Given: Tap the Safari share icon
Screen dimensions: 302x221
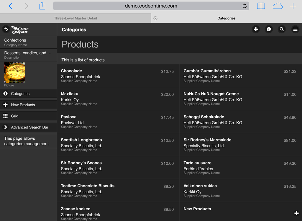Looking at the screenshot, I should point(42,6).
